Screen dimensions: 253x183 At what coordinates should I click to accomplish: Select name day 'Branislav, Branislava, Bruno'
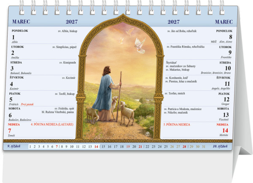coord(216,73)
